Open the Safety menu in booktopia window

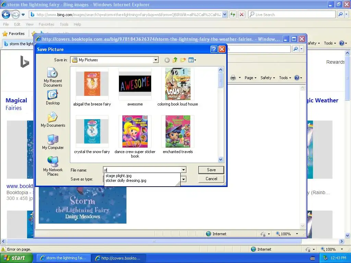[268, 78]
